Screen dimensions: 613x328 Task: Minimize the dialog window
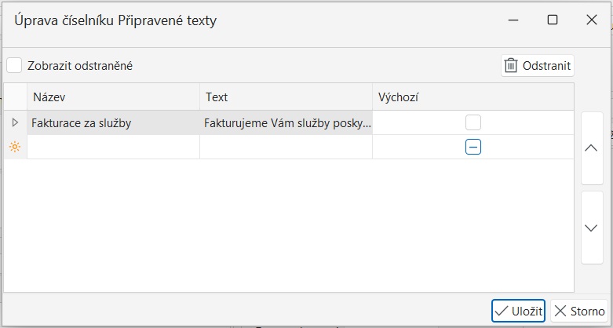pyautogui.click(x=513, y=20)
